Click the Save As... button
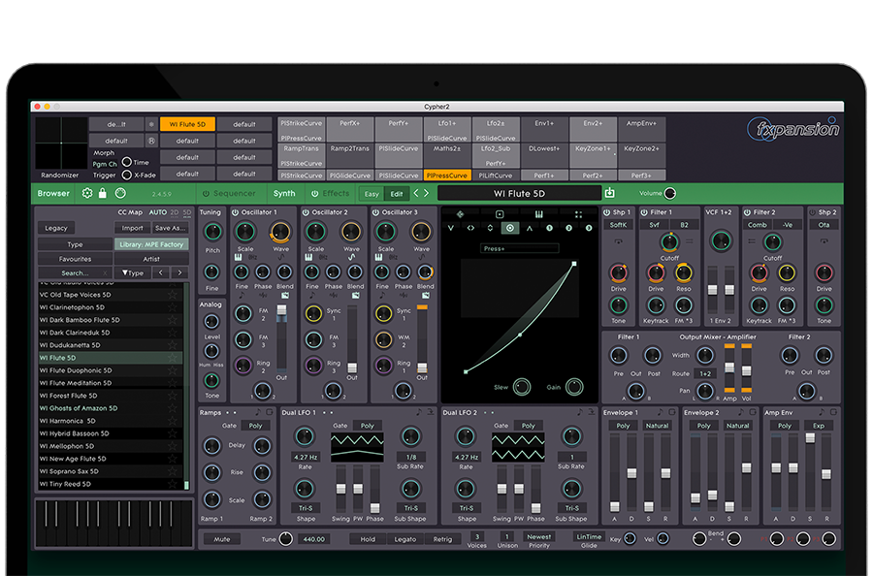 (x=171, y=228)
